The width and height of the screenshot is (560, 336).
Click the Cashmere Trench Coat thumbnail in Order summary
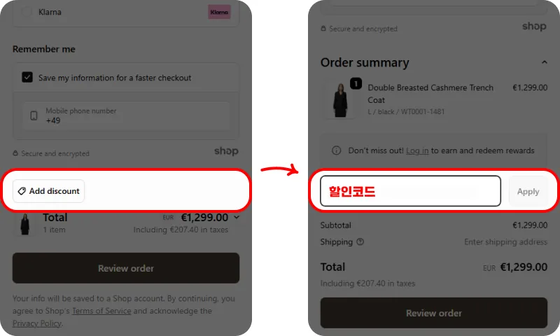pyautogui.click(x=340, y=100)
